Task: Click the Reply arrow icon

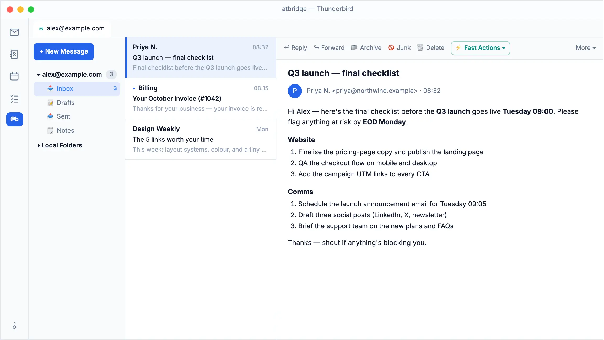Action: pyautogui.click(x=287, y=47)
